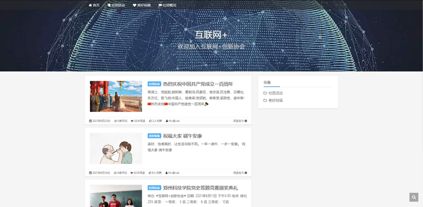Open the search button at the bottom right
The image size is (423, 207).
click(414, 197)
